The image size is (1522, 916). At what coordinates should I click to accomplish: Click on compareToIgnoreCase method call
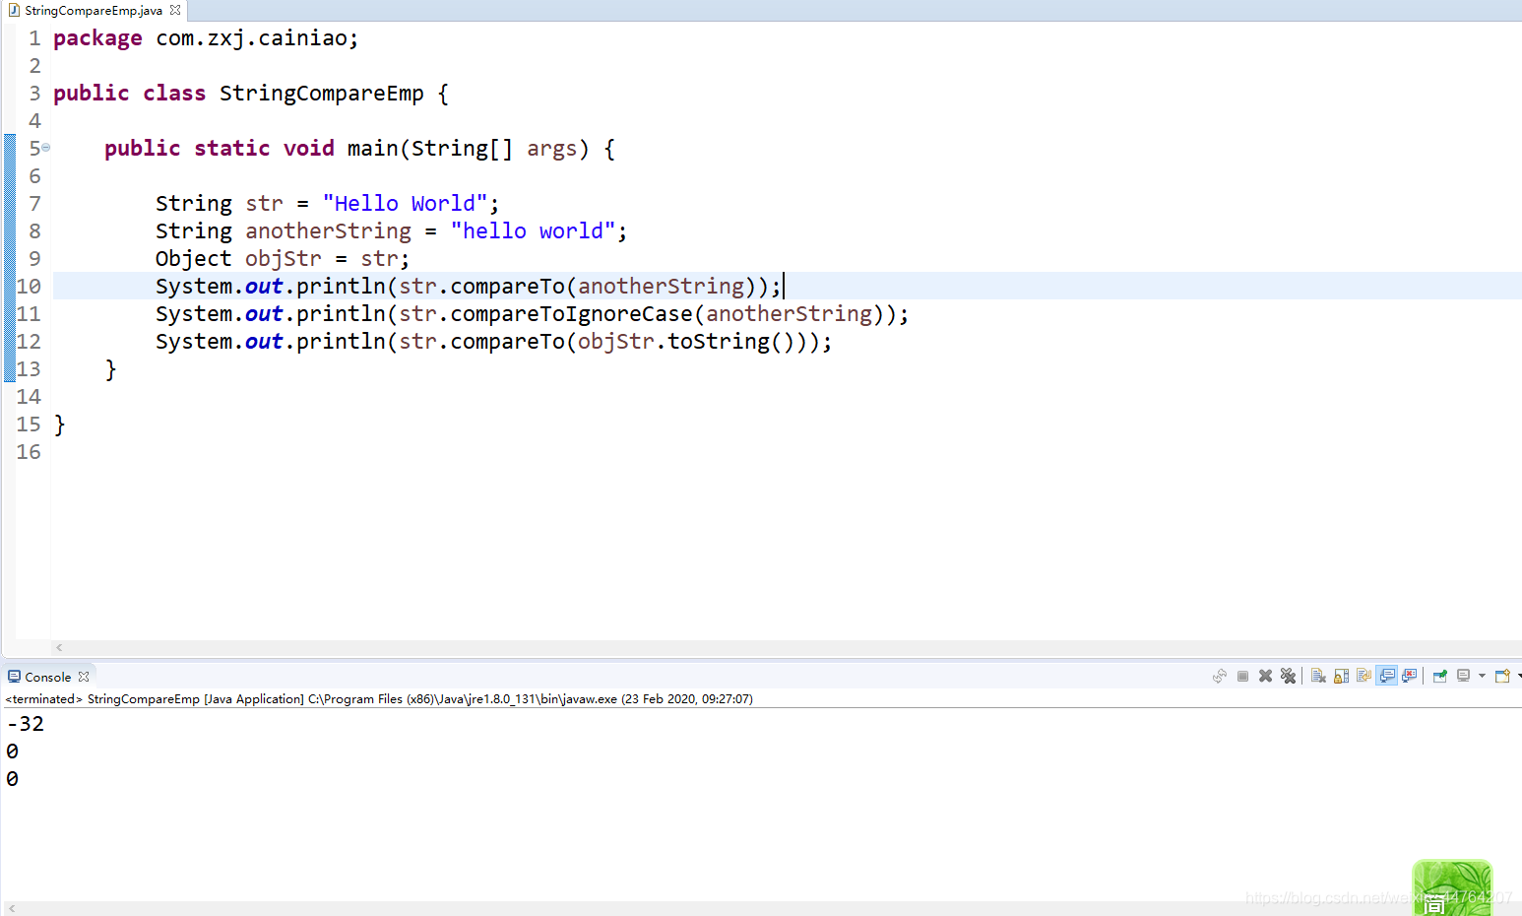[571, 313]
